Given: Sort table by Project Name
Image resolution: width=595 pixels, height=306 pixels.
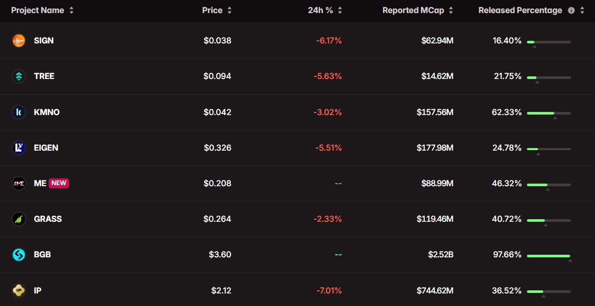Looking at the screenshot, I should [x=72, y=10].
